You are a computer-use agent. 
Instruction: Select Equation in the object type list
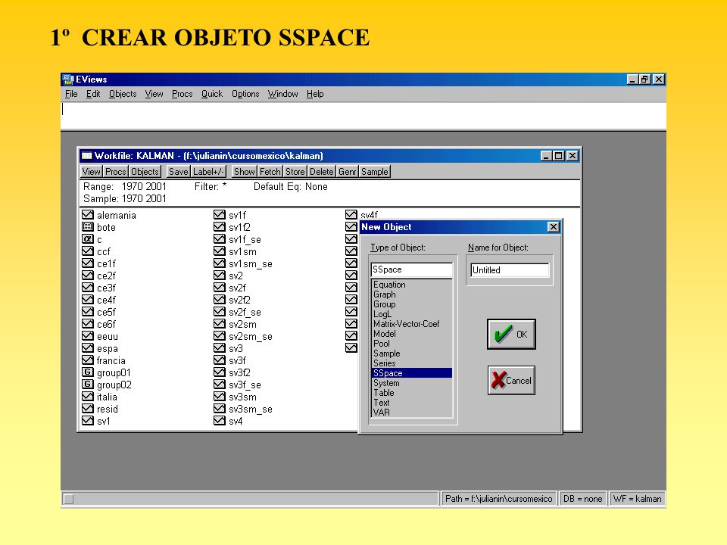point(412,285)
